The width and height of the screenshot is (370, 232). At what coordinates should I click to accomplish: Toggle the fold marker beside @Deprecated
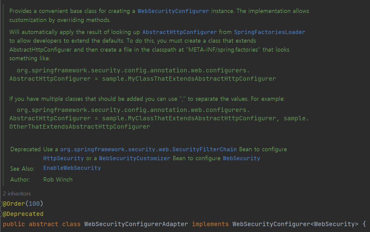tap(2, 214)
